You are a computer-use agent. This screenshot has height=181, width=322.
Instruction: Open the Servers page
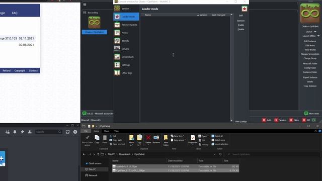[x=126, y=49]
